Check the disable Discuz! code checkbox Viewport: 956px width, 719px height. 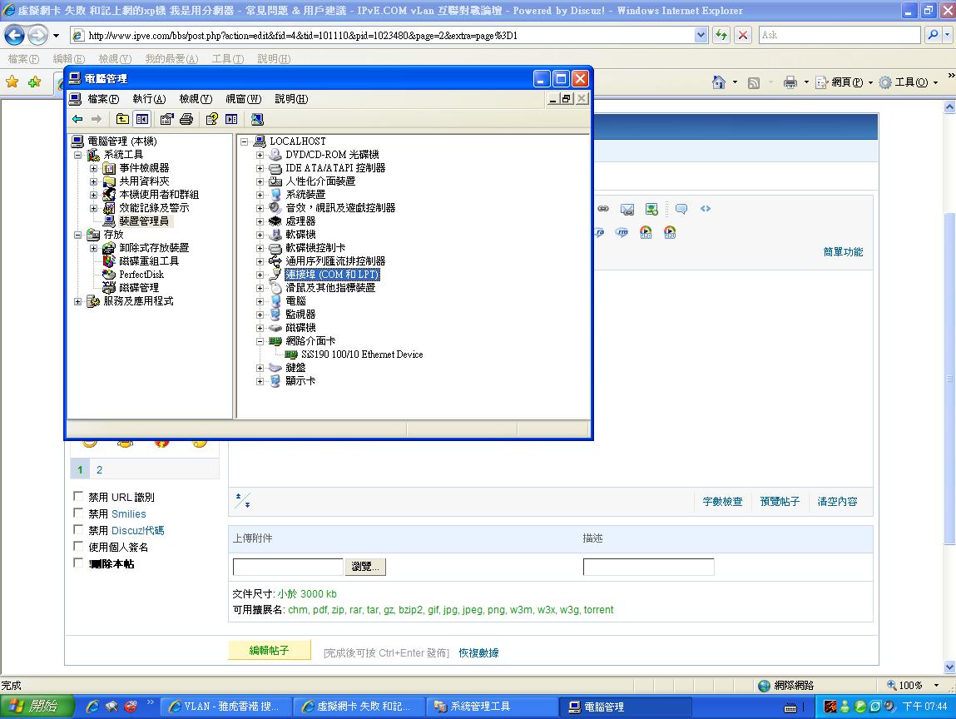point(78,529)
